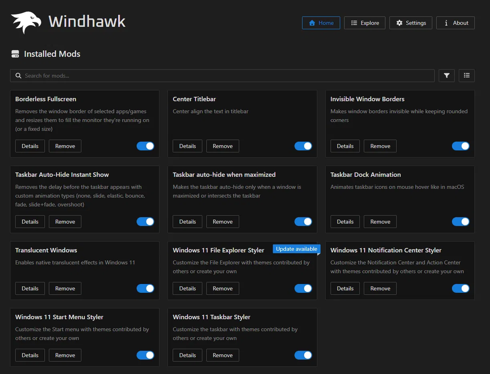Click the Update available badge
490x374 pixels.
coord(296,248)
